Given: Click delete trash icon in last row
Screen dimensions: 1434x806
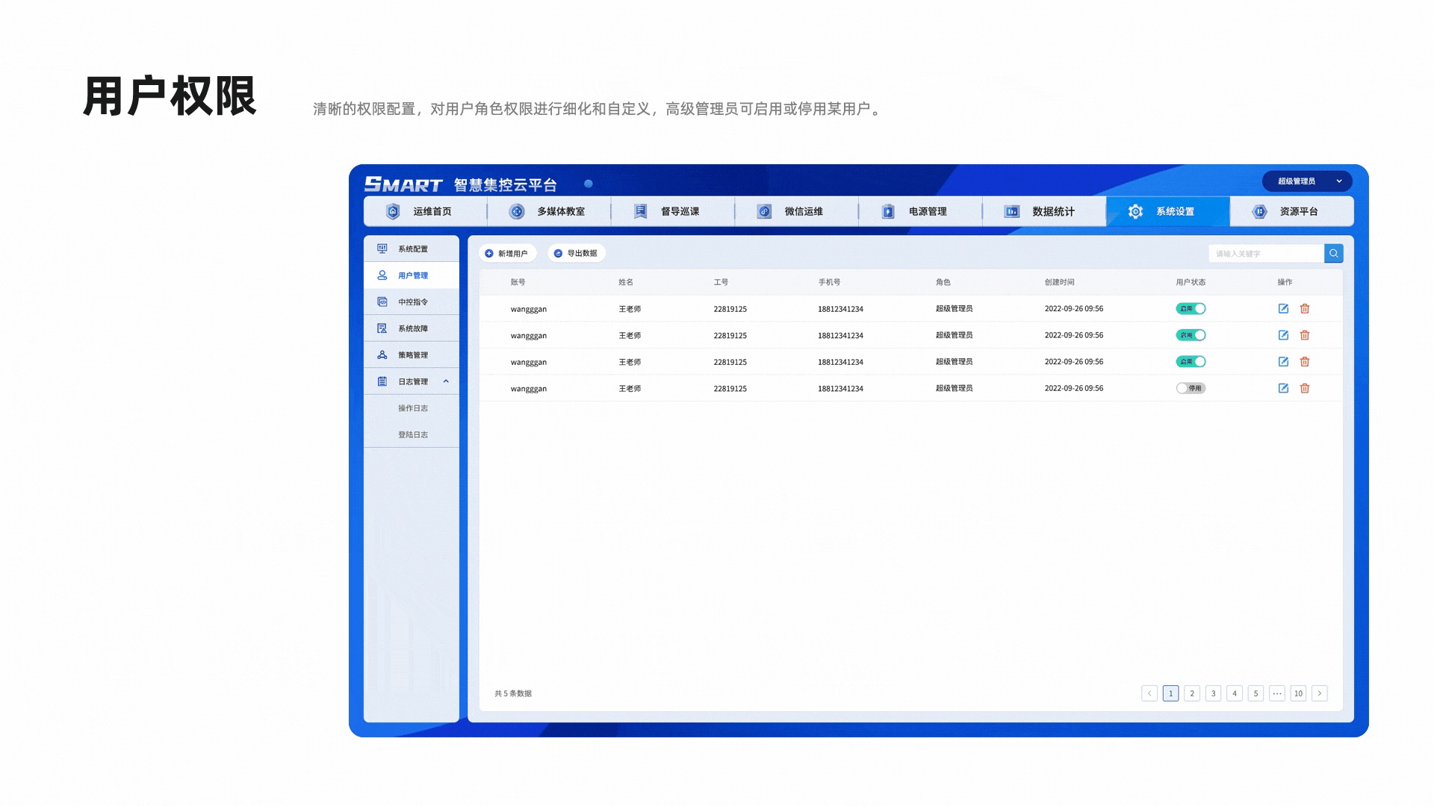Looking at the screenshot, I should click(x=1305, y=388).
